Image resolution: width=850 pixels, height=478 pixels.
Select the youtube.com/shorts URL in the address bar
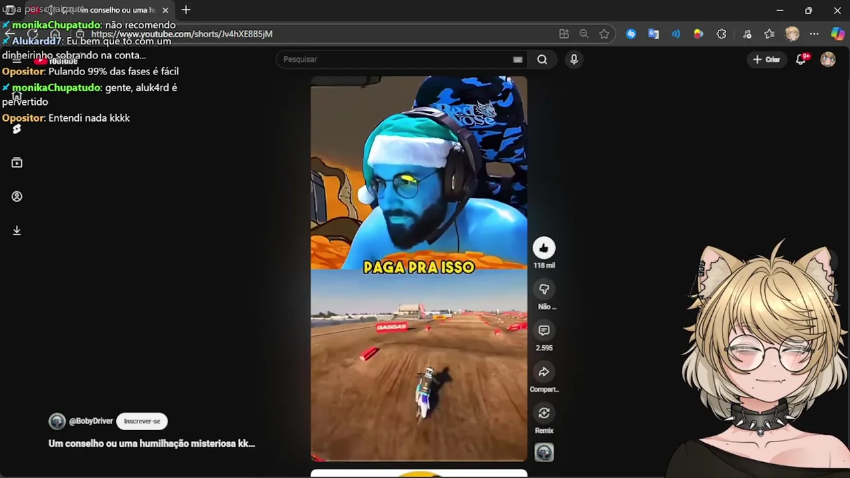182,34
